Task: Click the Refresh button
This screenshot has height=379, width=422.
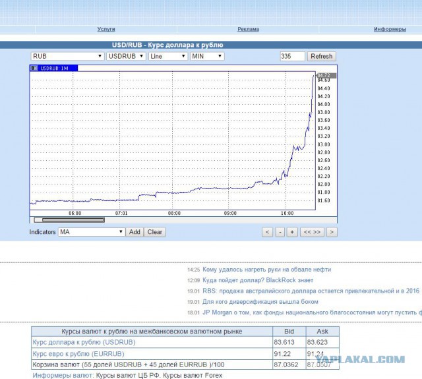Action: pyautogui.click(x=322, y=57)
